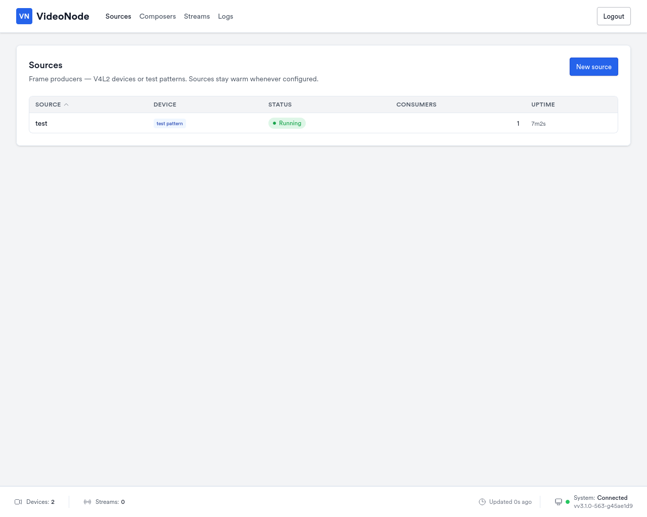Click the Frame producers description text

tap(173, 79)
